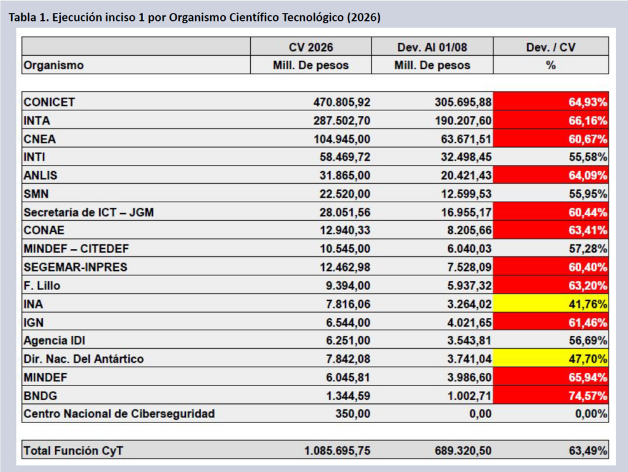Click the value 31.865,00

click(x=345, y=175)
